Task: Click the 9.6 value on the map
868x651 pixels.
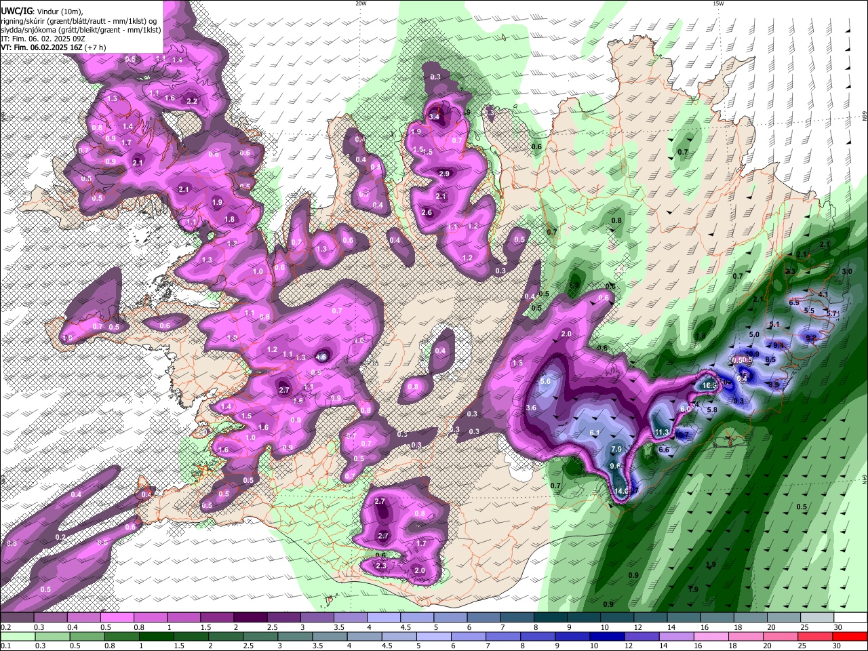Action: pos(615,466)
